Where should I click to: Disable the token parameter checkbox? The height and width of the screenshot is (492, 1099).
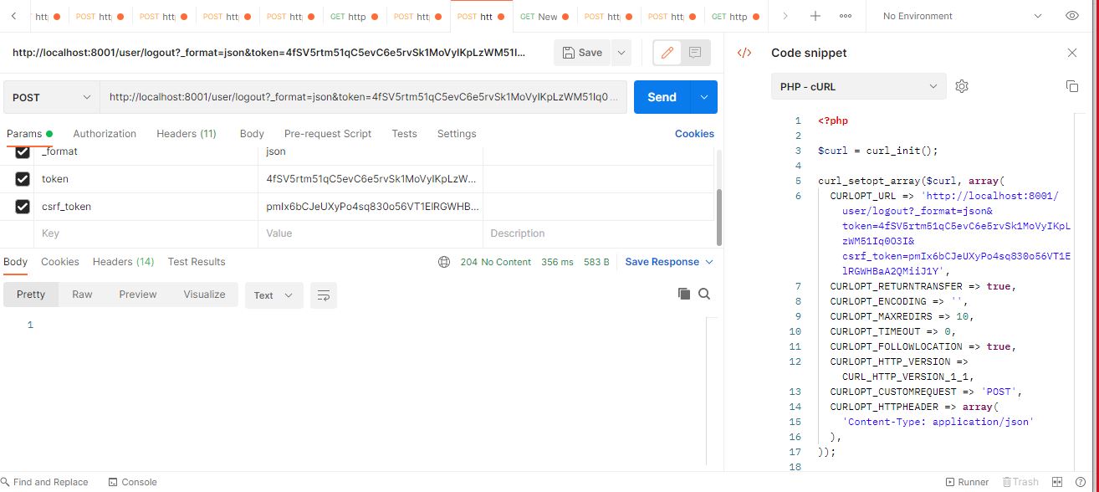point(21,178)
